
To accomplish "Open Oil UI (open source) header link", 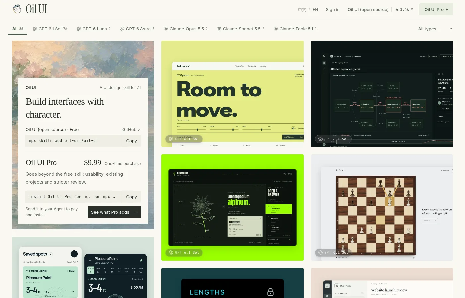I will pos(368,10).
